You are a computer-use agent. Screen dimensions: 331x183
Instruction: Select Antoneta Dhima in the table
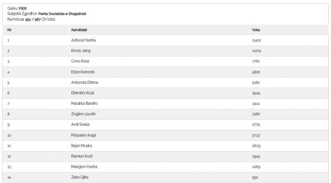(x=85, y=82)
